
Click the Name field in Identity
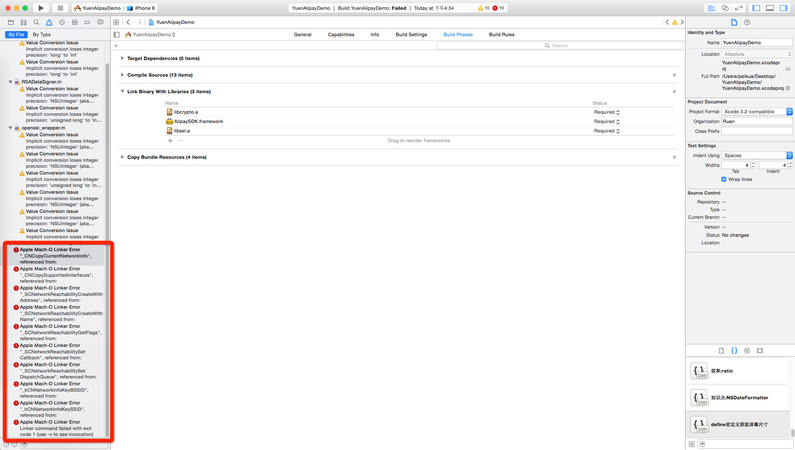click(x=757, y=43)
